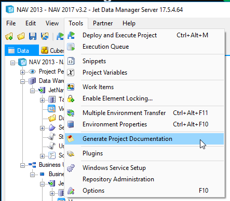Open the View menu
This screenshot has height=201, width=230.
(x=52, y=23)
